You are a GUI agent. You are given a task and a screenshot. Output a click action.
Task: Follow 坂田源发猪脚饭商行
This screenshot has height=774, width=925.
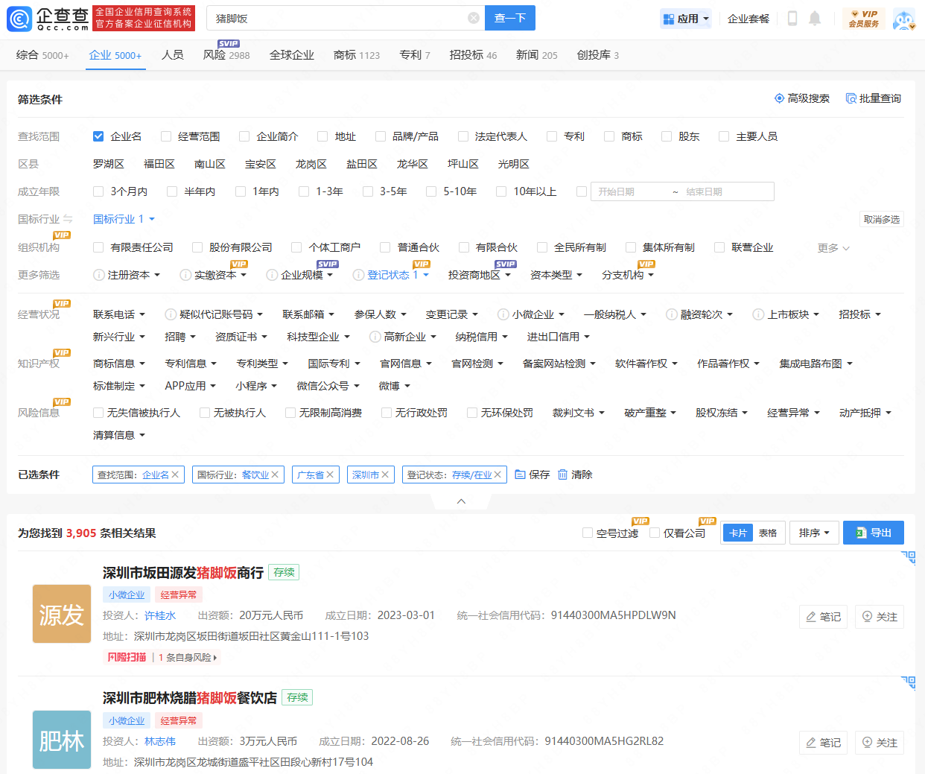pos(880,617)
